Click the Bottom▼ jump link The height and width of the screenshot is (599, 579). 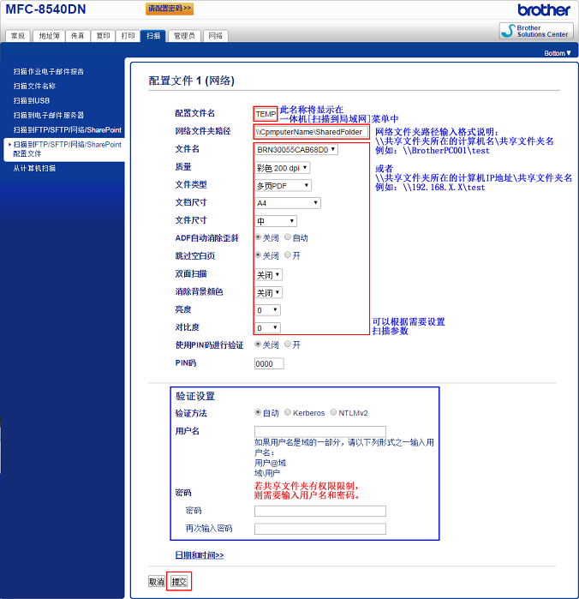[x=557, y=53]
